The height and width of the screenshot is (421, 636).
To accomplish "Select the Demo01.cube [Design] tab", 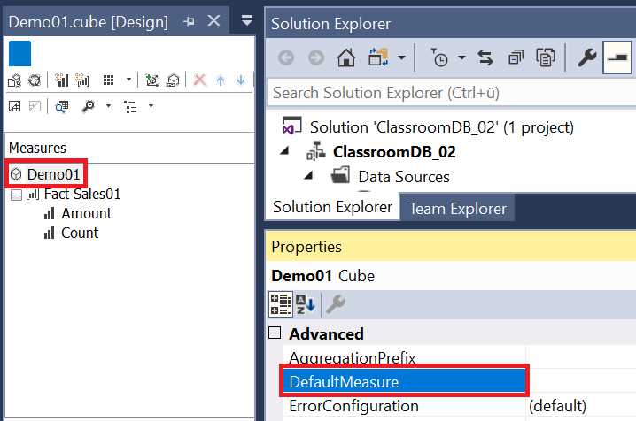I will (x=88, y=22).
